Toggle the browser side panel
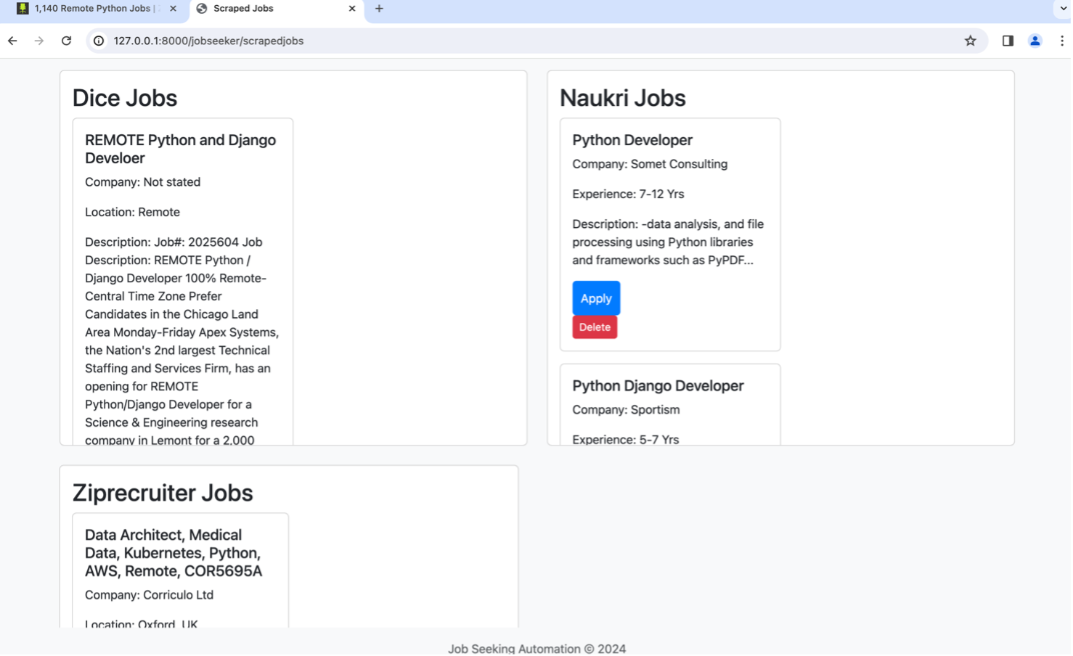This screenshot has width=1073, height=656. pyautogui.click(x=1008, y=41)
